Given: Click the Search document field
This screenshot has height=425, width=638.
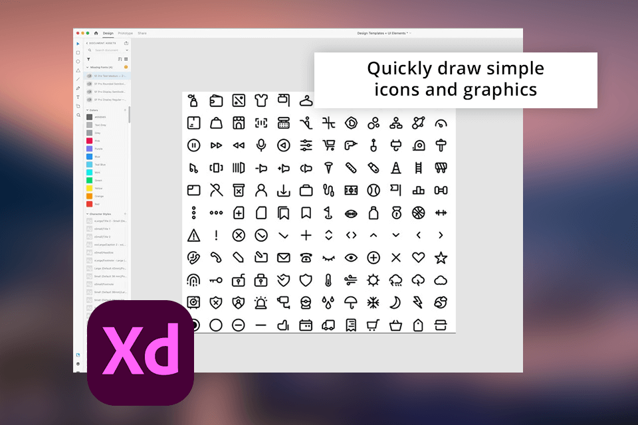Looking at the screenshot, I should point(106,50).
